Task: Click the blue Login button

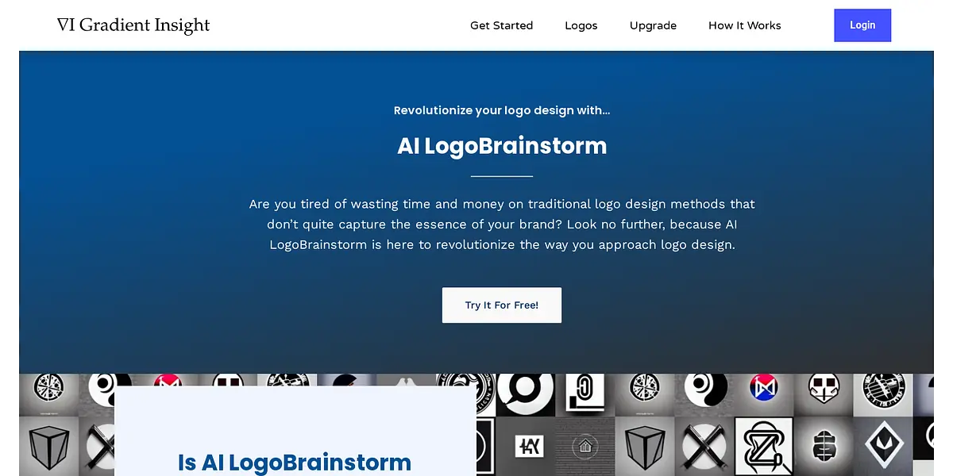Action: click(x=862, y=25)
